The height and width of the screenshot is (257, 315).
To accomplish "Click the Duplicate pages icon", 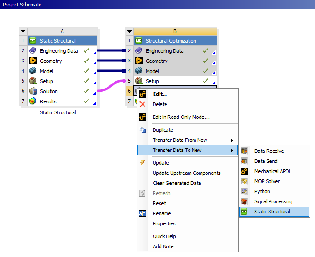I will (143, 130).
